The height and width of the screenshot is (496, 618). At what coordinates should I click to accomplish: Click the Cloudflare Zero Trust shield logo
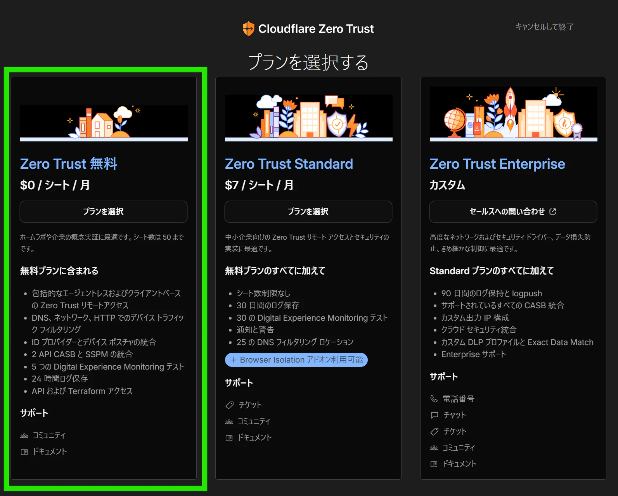click(248, 29)
